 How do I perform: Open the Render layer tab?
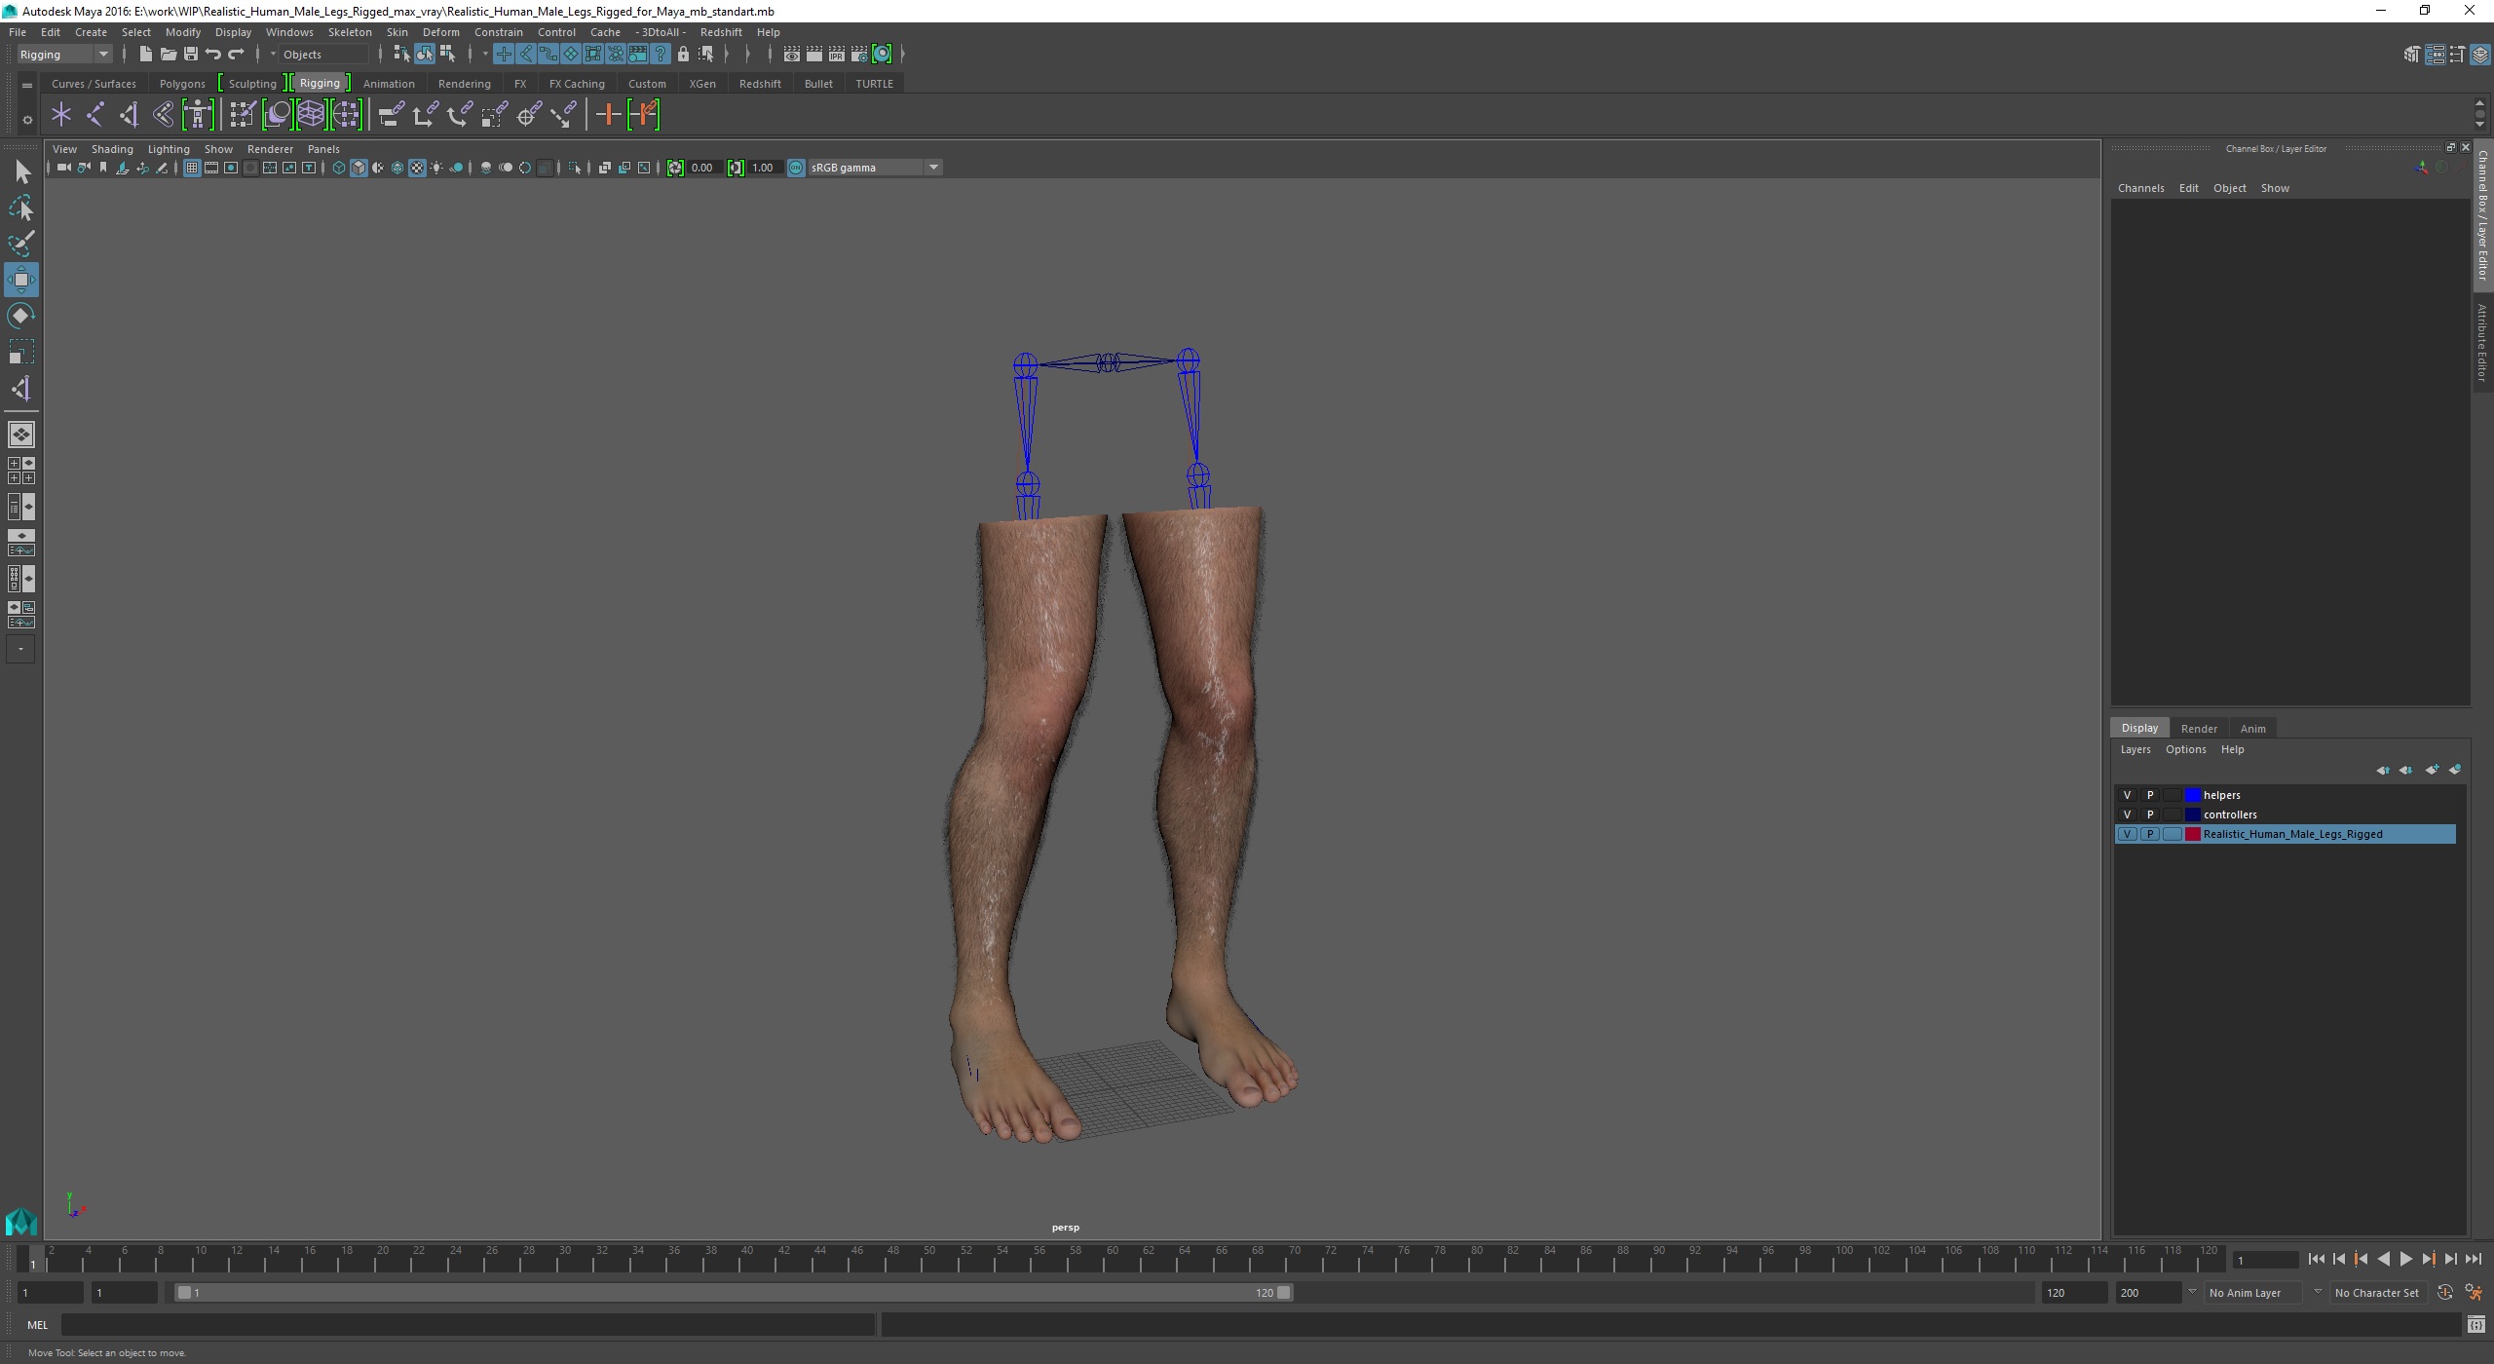click(2198, 728)
